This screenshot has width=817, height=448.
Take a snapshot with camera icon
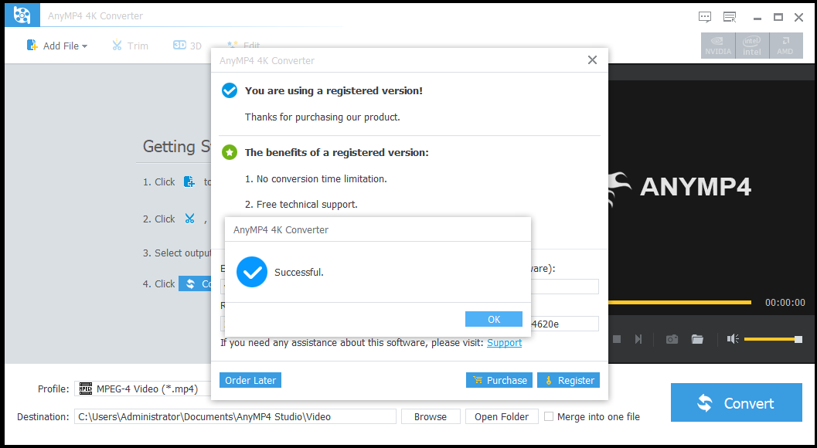tap(672, 339)
